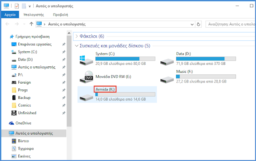The height and width of the screenshot is (161, 256).
Task: Click the Properties checkmark icon in title bar
Action: pos(17,6)
